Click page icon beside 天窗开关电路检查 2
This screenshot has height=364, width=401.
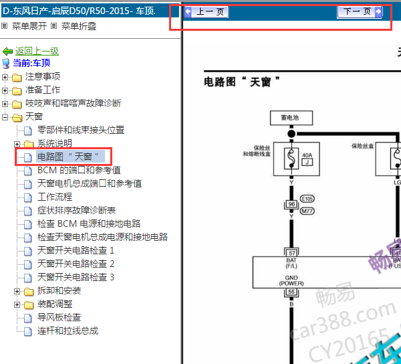point(28,264)
